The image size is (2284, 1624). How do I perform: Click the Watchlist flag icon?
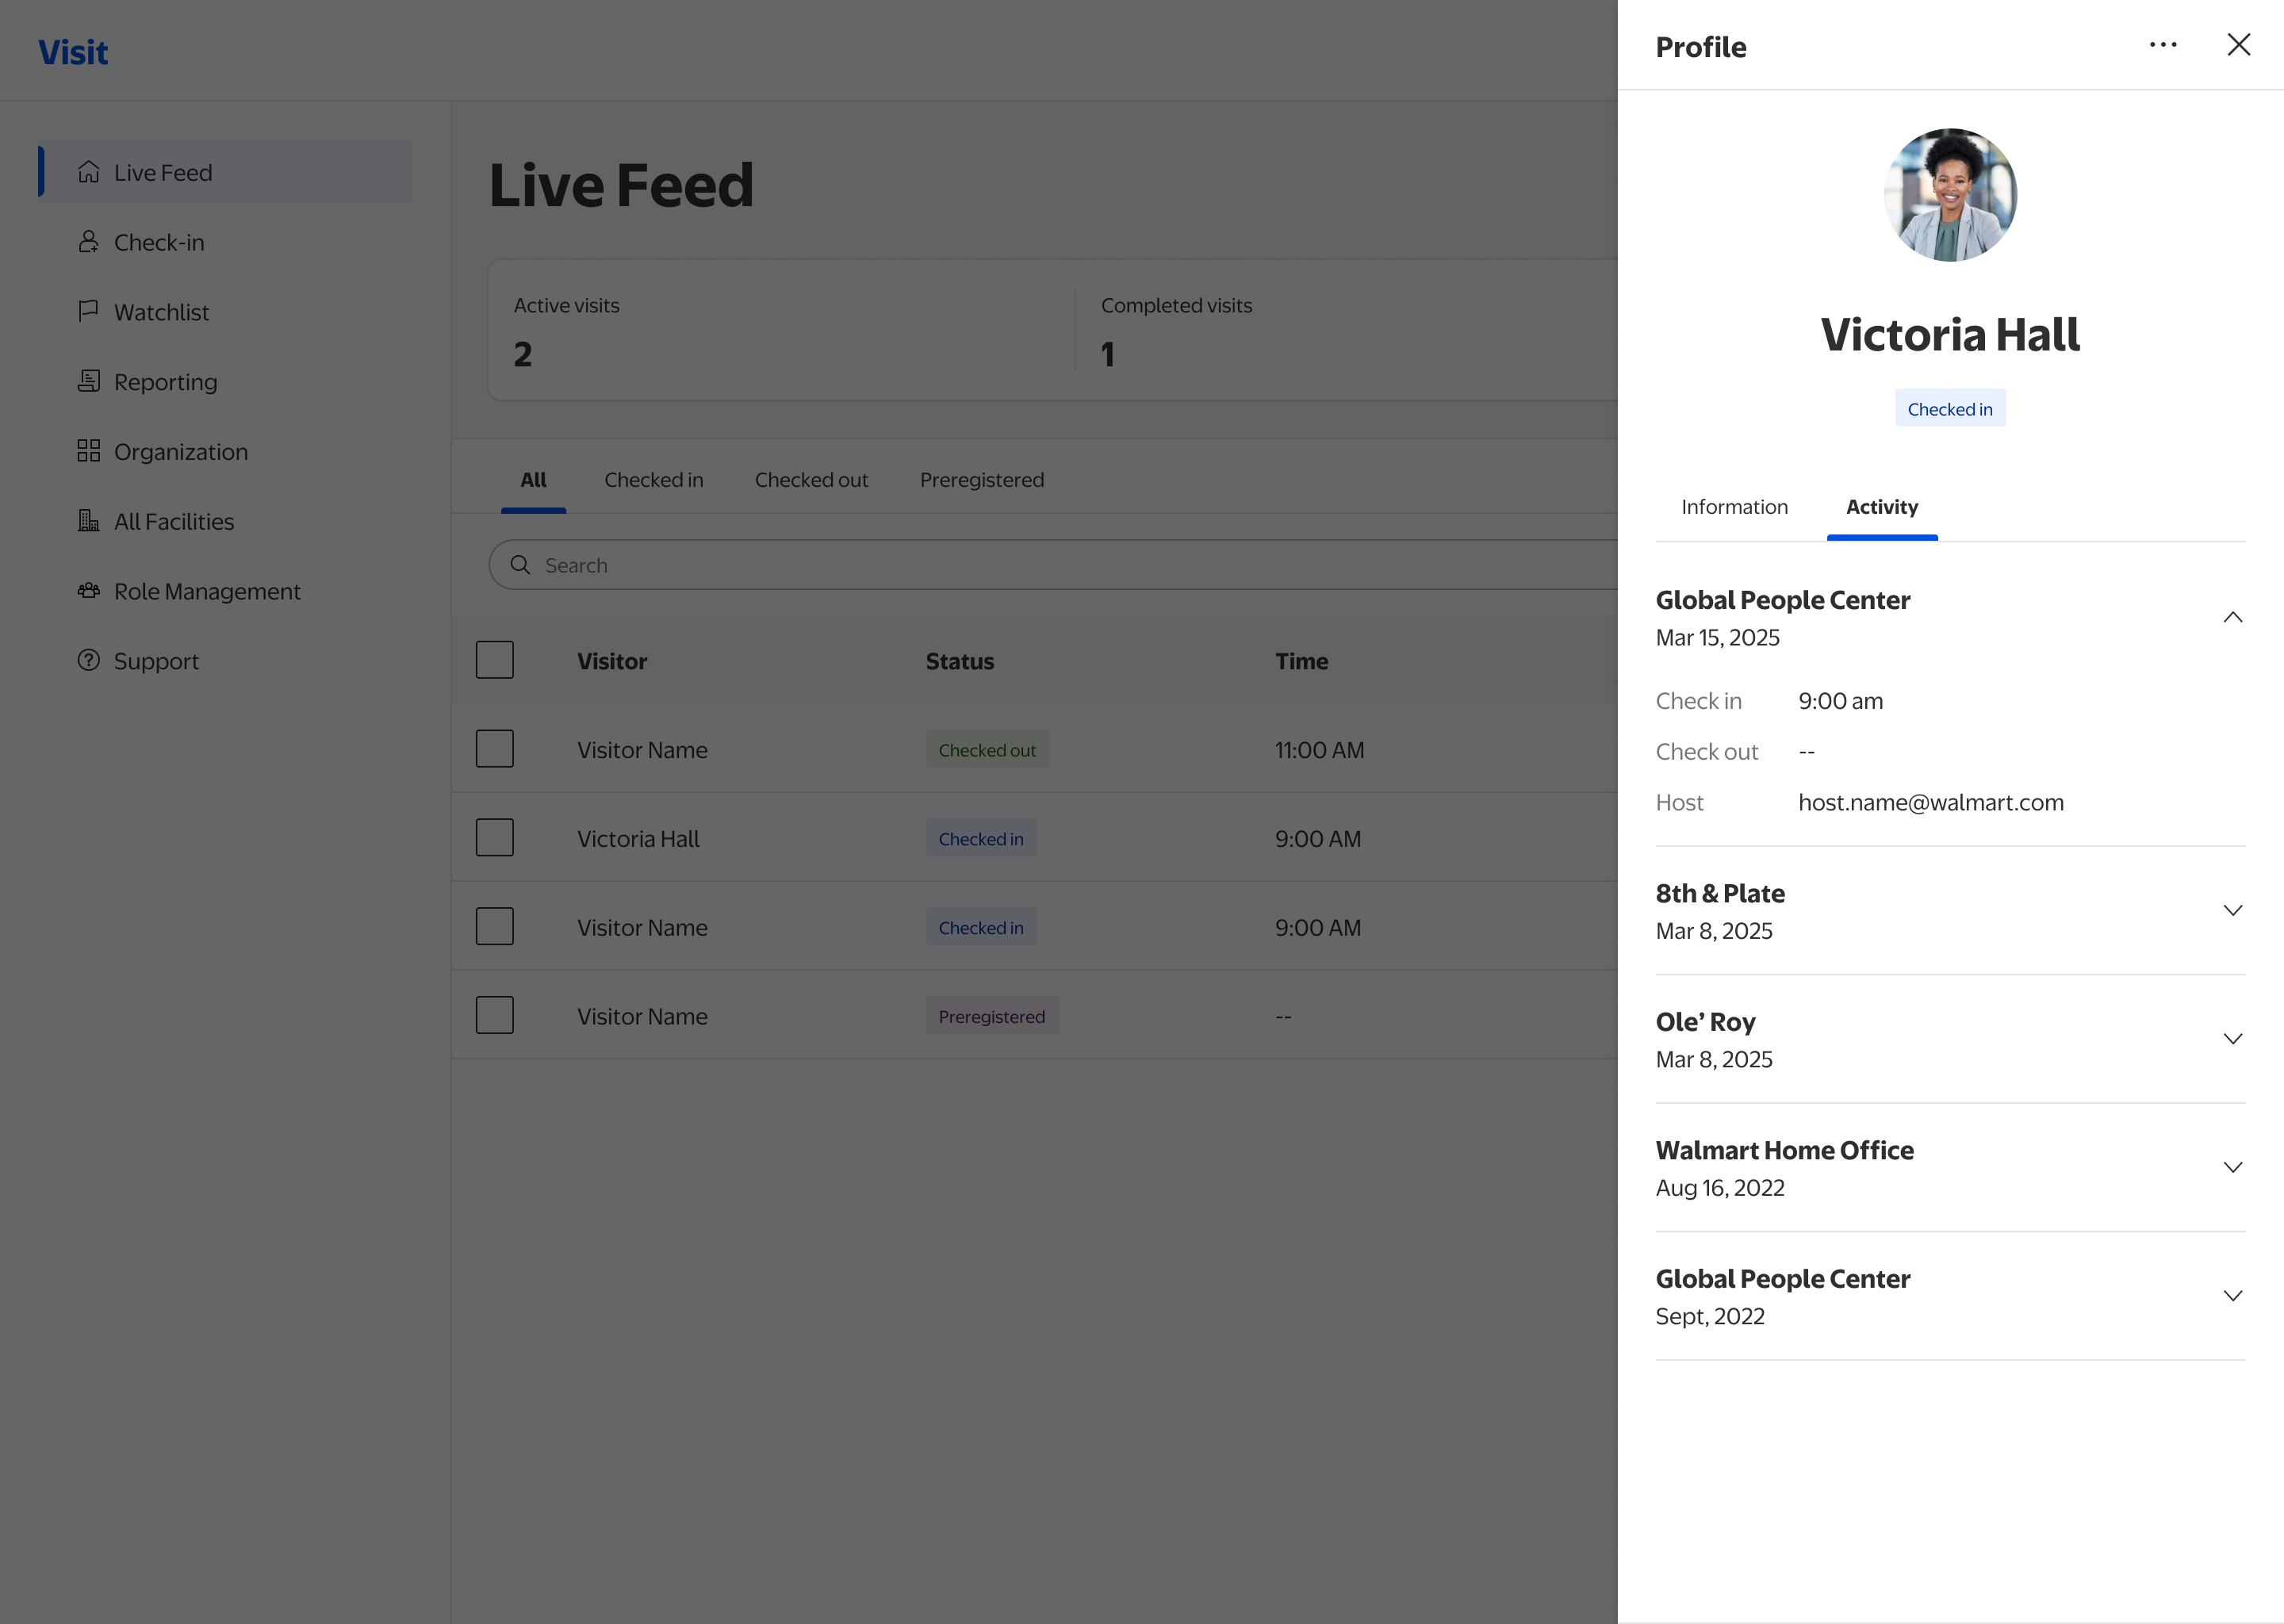click(x=89, y=311)
